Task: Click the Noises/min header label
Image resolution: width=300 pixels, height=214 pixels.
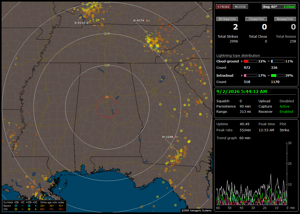Action: [285, 19]
